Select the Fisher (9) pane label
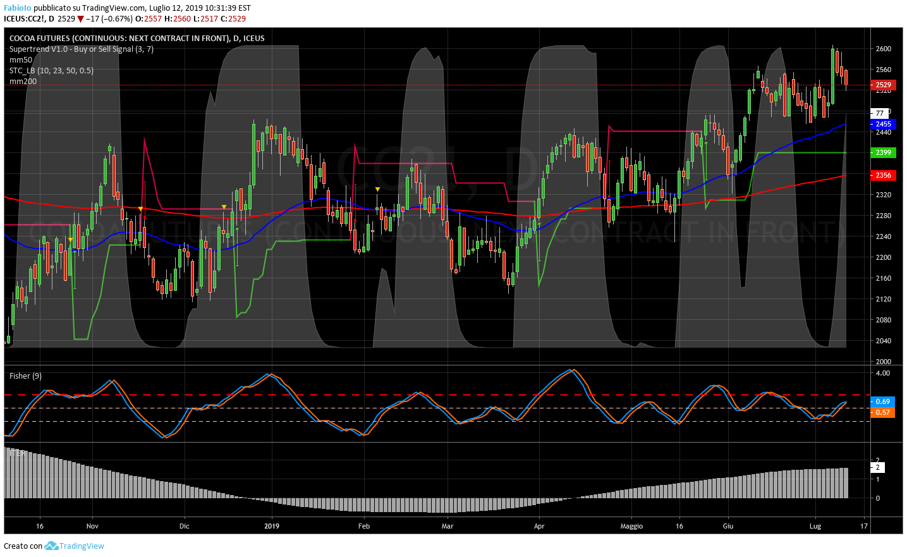This screenshot has height=557, width=907. tap(25, 376)
